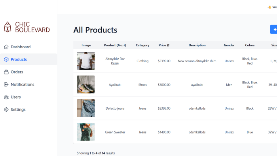Open the Green Sweater thumbnail
This screenshot has width=277, height=156.
click(x=86, y=132)
